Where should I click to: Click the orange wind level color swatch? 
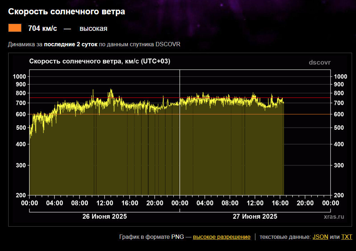point(15,28)
